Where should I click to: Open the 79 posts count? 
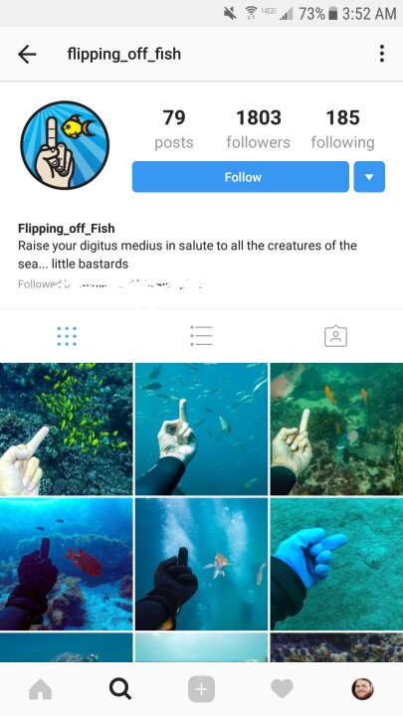coord(174,129)
